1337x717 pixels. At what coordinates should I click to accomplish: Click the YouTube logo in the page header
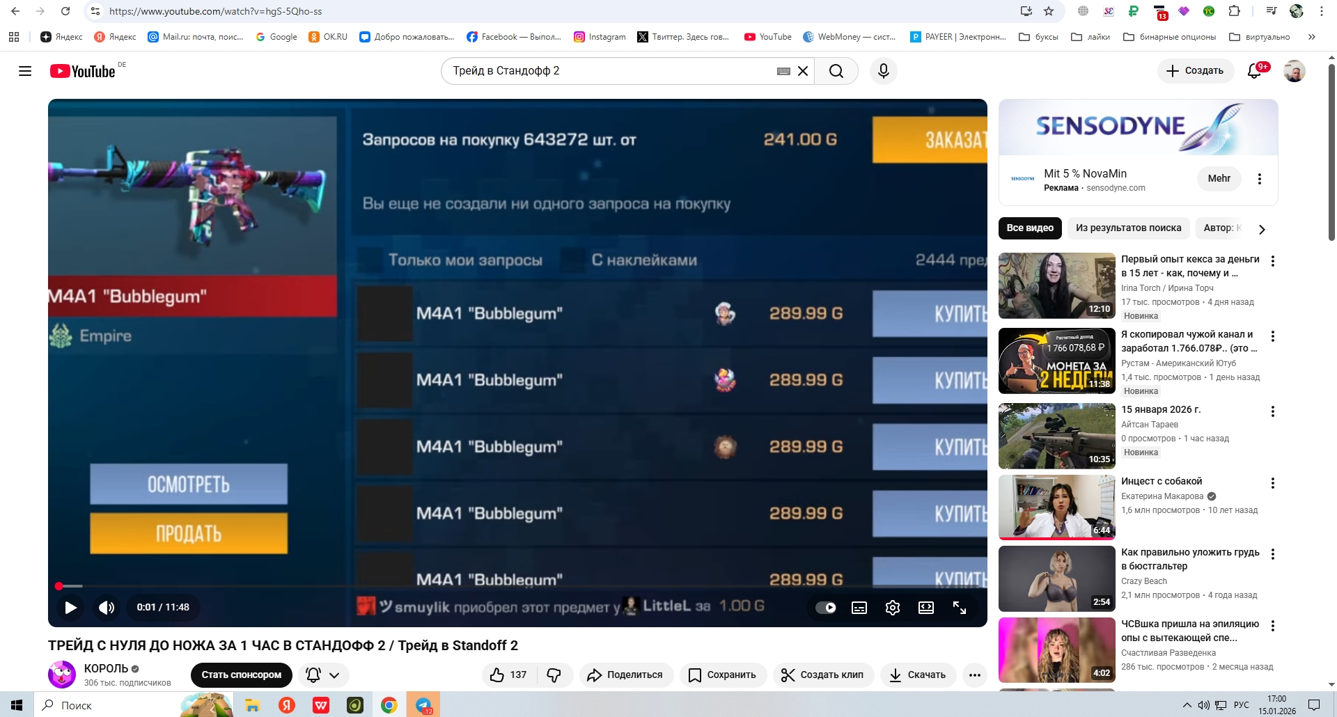pos(83,71)
